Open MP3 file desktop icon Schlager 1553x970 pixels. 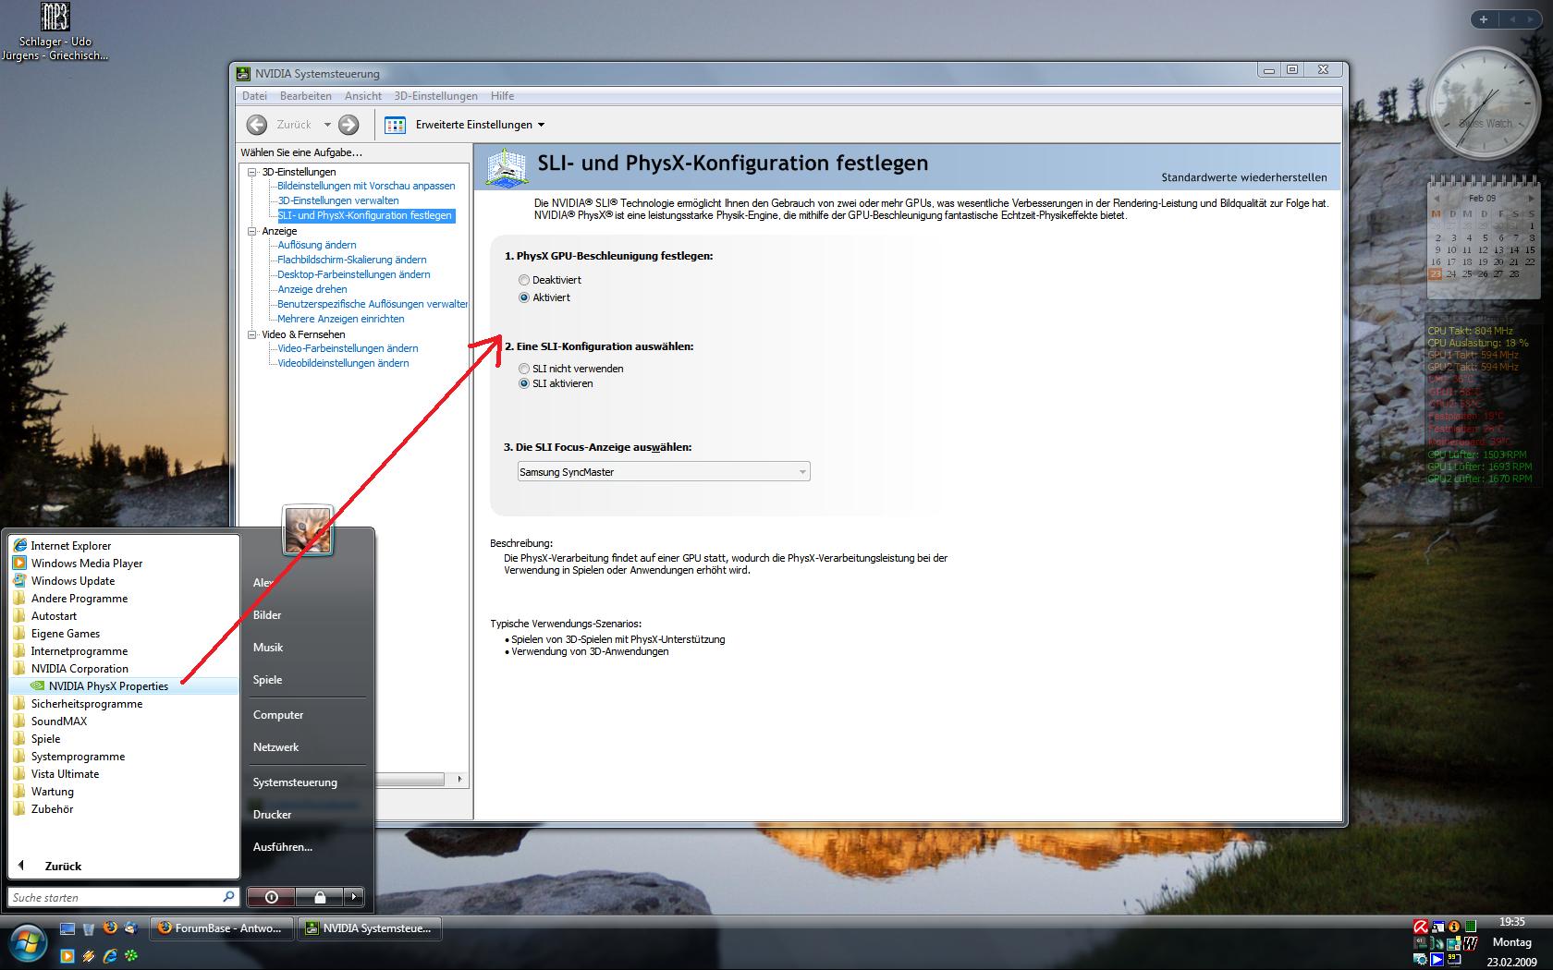pos(55,32)
